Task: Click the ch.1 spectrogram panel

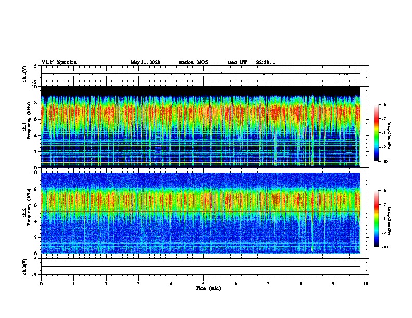Action: 201,127
